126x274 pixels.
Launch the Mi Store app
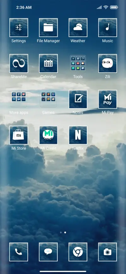click(x=19, y=135)
